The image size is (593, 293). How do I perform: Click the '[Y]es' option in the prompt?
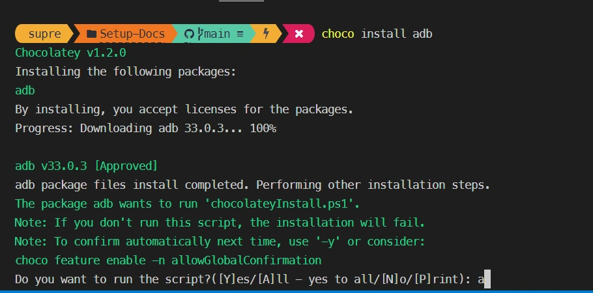tap(237, 280)
